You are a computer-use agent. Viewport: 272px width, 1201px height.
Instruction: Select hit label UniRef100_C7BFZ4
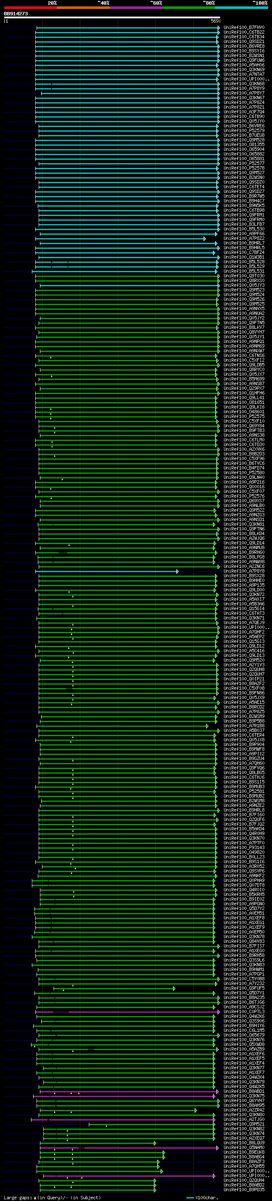(x=244, y=253)
